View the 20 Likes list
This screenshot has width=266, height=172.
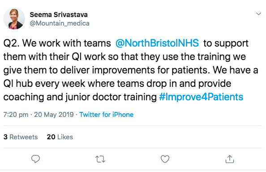60,137
